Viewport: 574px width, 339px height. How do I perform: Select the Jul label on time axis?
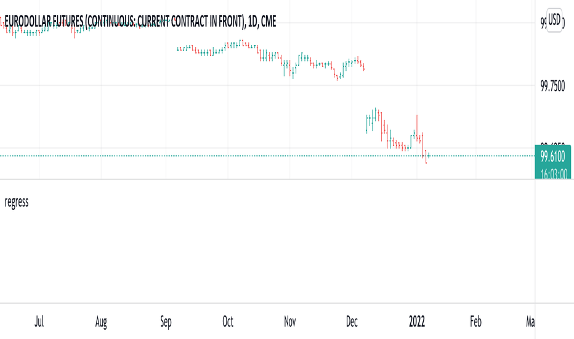coord(39,321)
